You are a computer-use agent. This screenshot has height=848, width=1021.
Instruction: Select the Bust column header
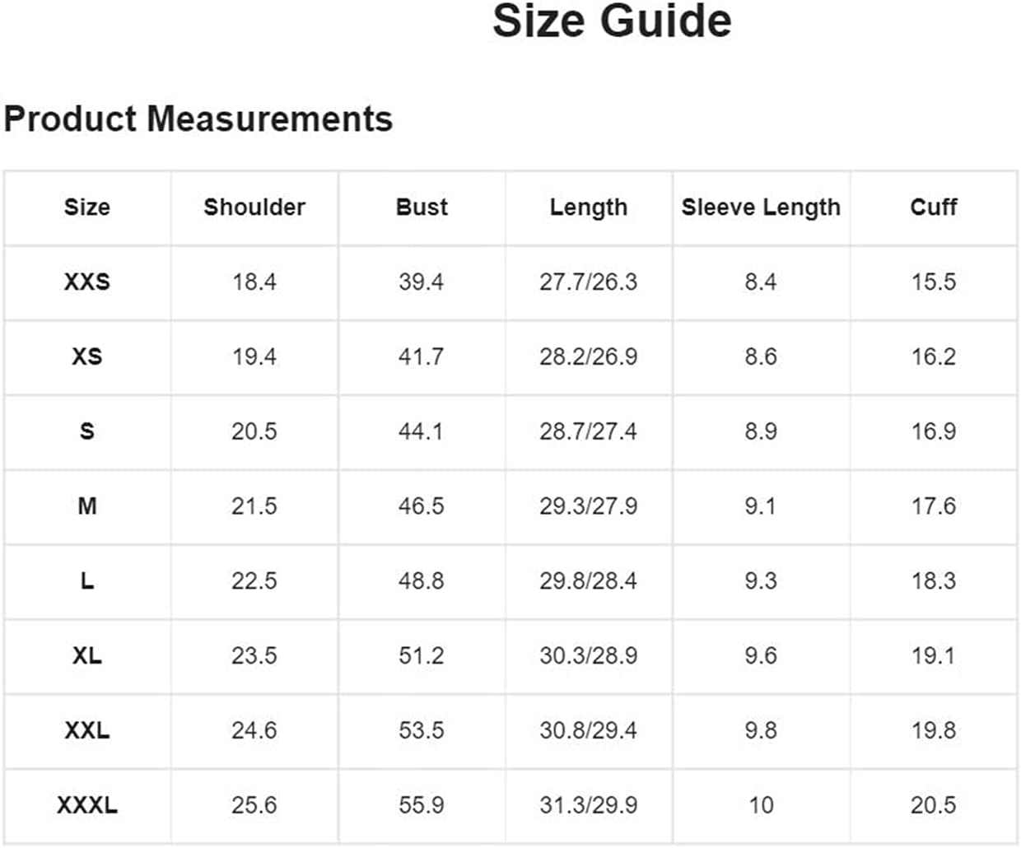click(422, 207)
